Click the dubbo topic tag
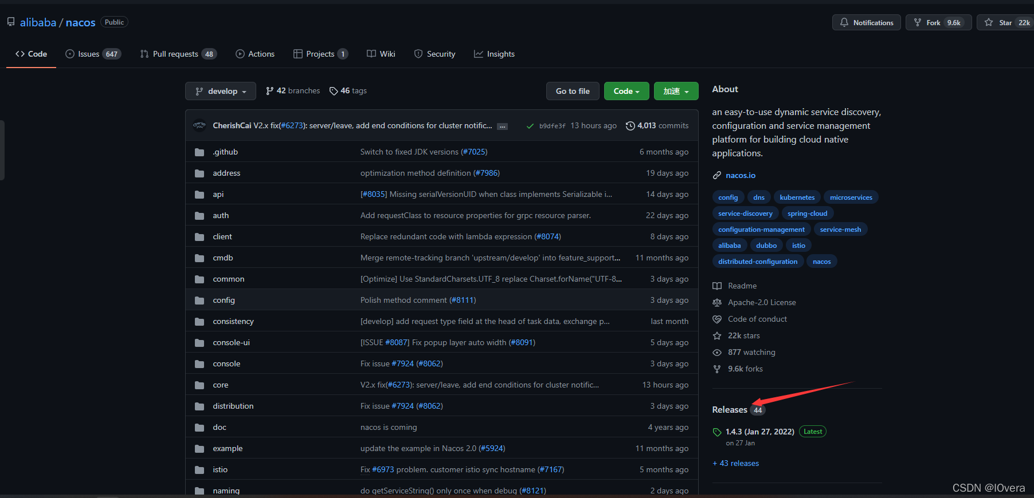The height and width of the screenshot is (498, 1034). tap(766, 246)
